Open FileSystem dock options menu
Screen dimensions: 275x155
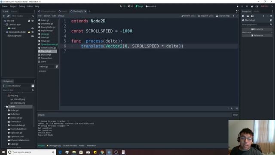(34, 81)
